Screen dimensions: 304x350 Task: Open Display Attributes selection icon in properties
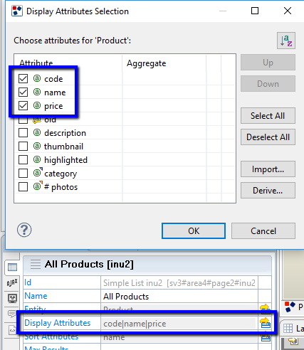(265, 323)
